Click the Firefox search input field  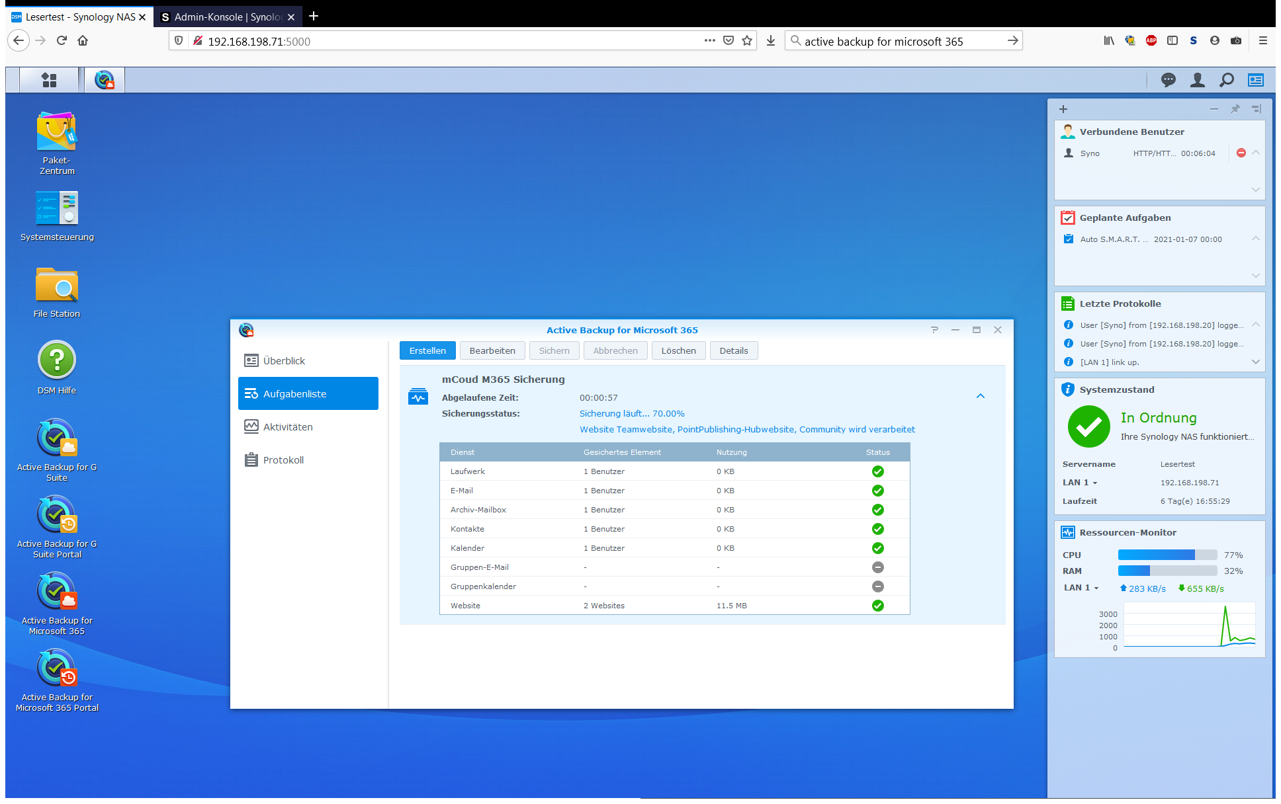(900, 41)
